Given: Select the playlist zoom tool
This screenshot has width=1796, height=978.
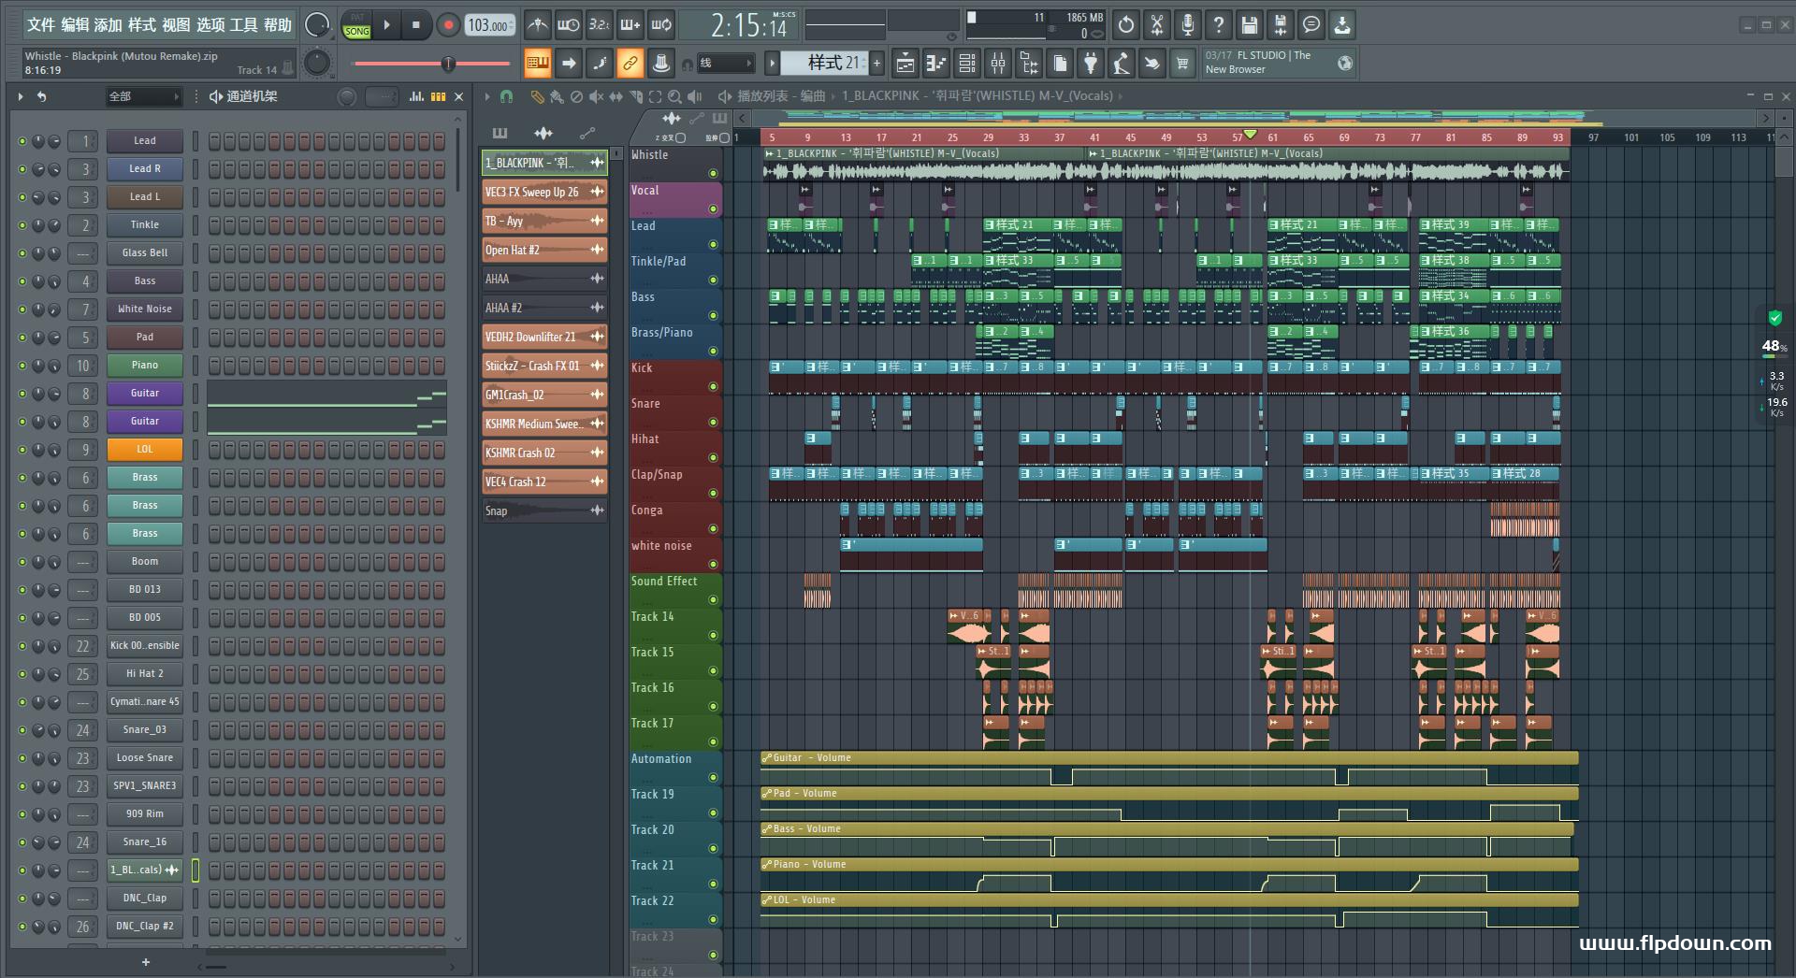Looking at the screenshot, I should (x=674, y=96).
